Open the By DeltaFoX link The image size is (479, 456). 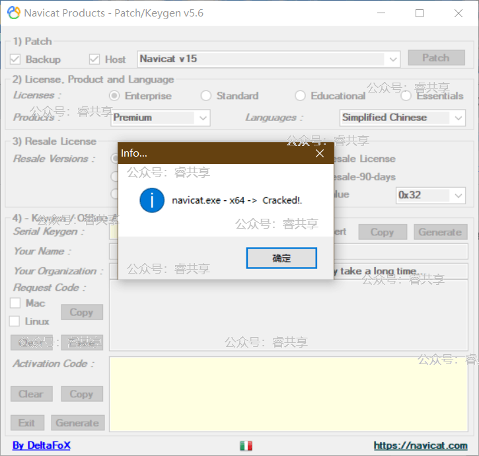(42, 445)
